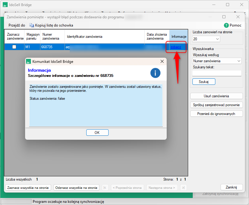Click the 'Zaznacz zamówienie' column header
249x205 pixels.
click(x=14, y=37)
